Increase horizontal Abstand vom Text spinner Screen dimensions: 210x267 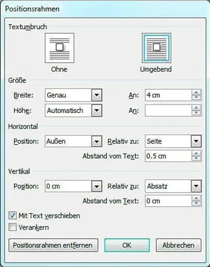pos(196,153)
